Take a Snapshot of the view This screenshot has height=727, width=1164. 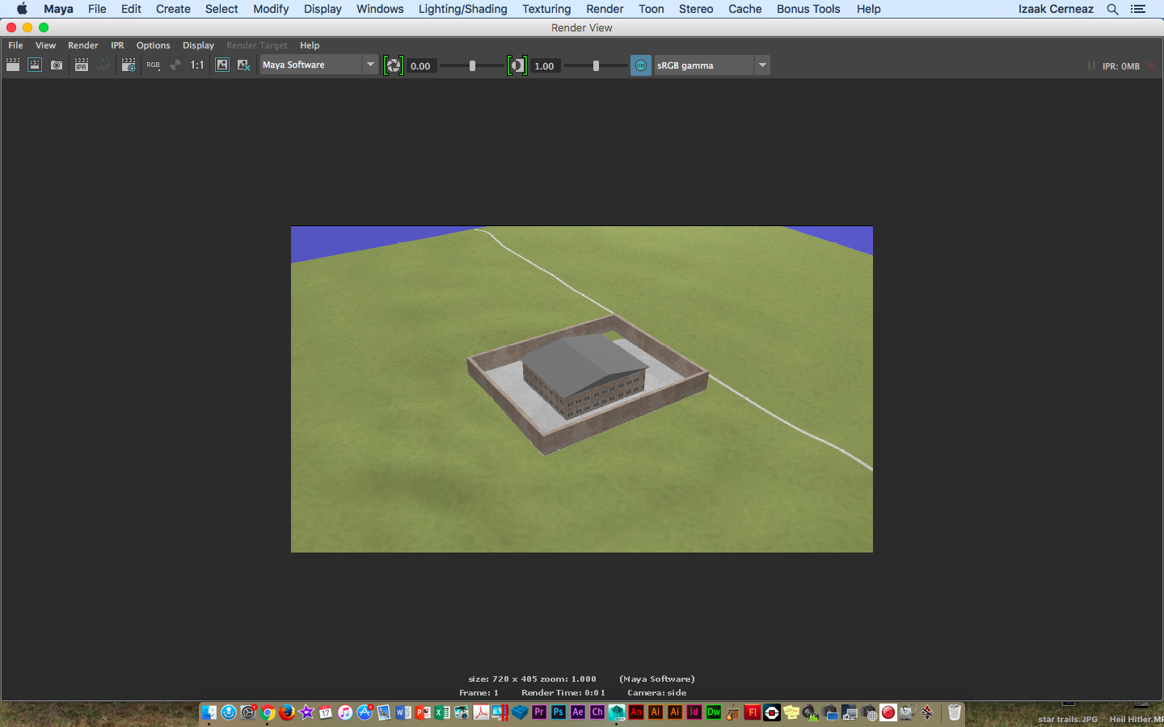coord(57,65)
